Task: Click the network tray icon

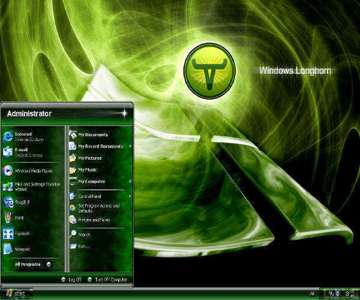Action: click(x=331, y=293)
